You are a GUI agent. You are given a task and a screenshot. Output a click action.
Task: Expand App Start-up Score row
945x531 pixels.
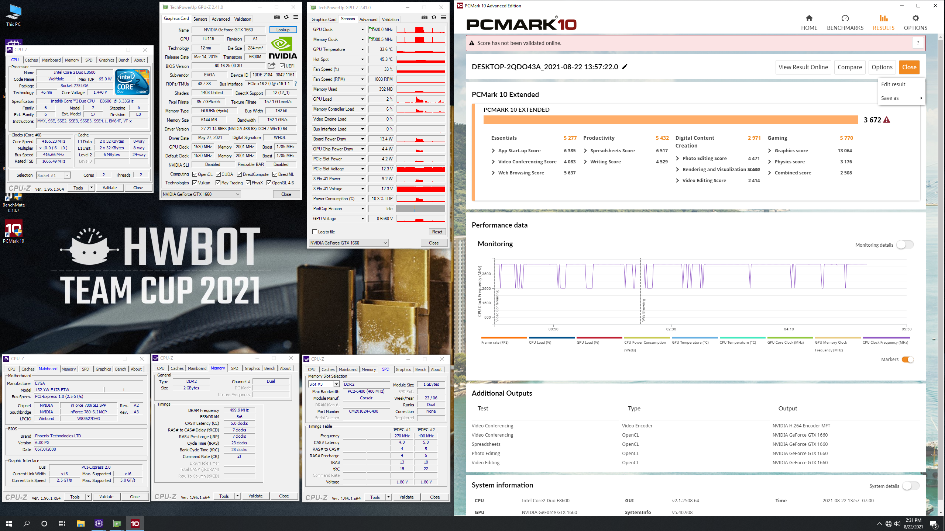tap(493, 150)
